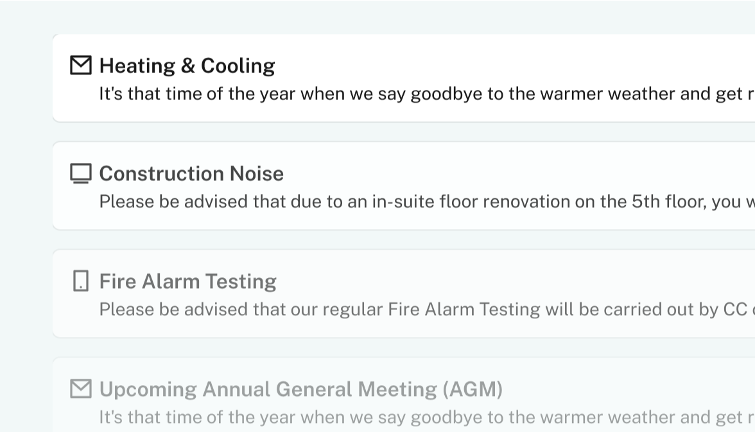Open the Fire Alarm Testing notice title
This screenshot has height=432, width=755.
[187, 281]
